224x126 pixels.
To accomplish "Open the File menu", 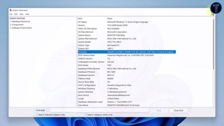I will point(11,14).
